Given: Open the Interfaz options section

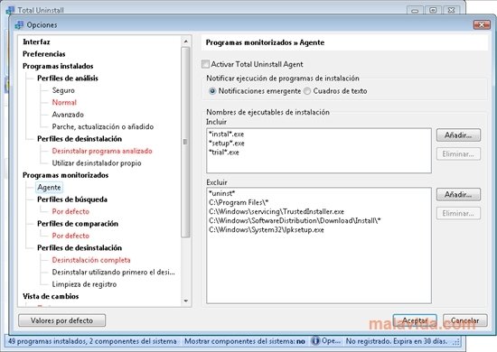Looking at the screenshot, I should 36,42.
